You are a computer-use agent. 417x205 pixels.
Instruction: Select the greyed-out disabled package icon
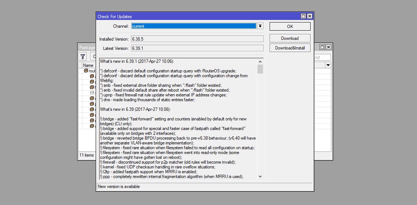coord(92,93)
